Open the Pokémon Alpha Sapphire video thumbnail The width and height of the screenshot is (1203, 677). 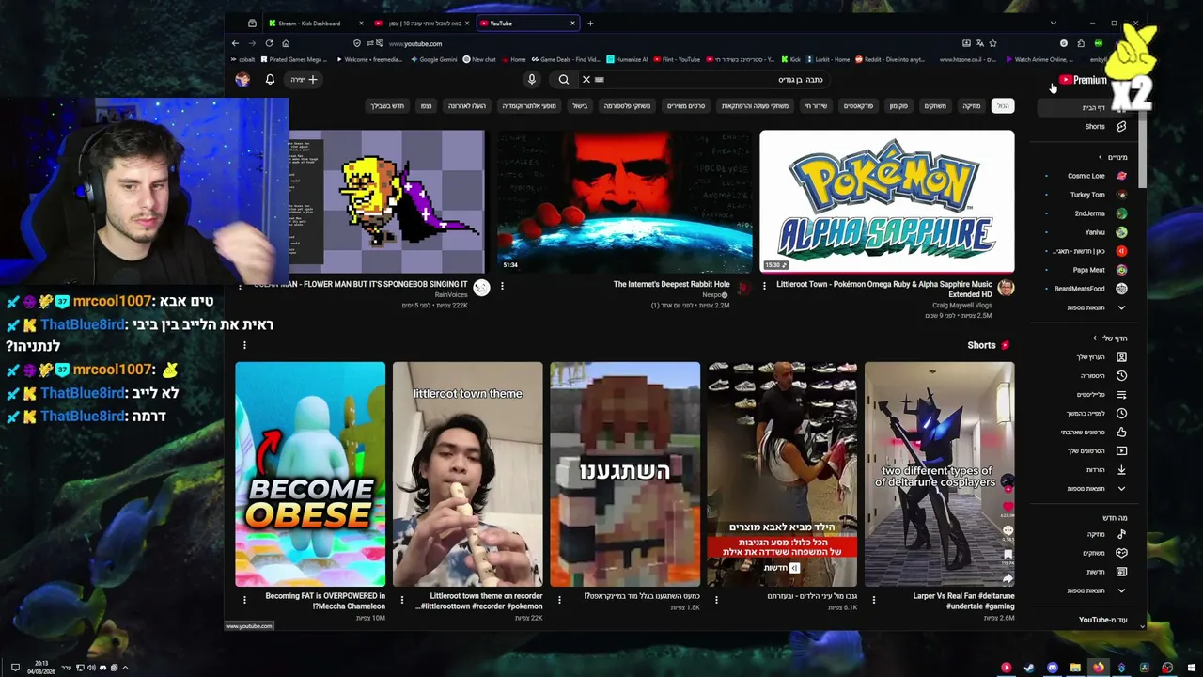(887, 201)
